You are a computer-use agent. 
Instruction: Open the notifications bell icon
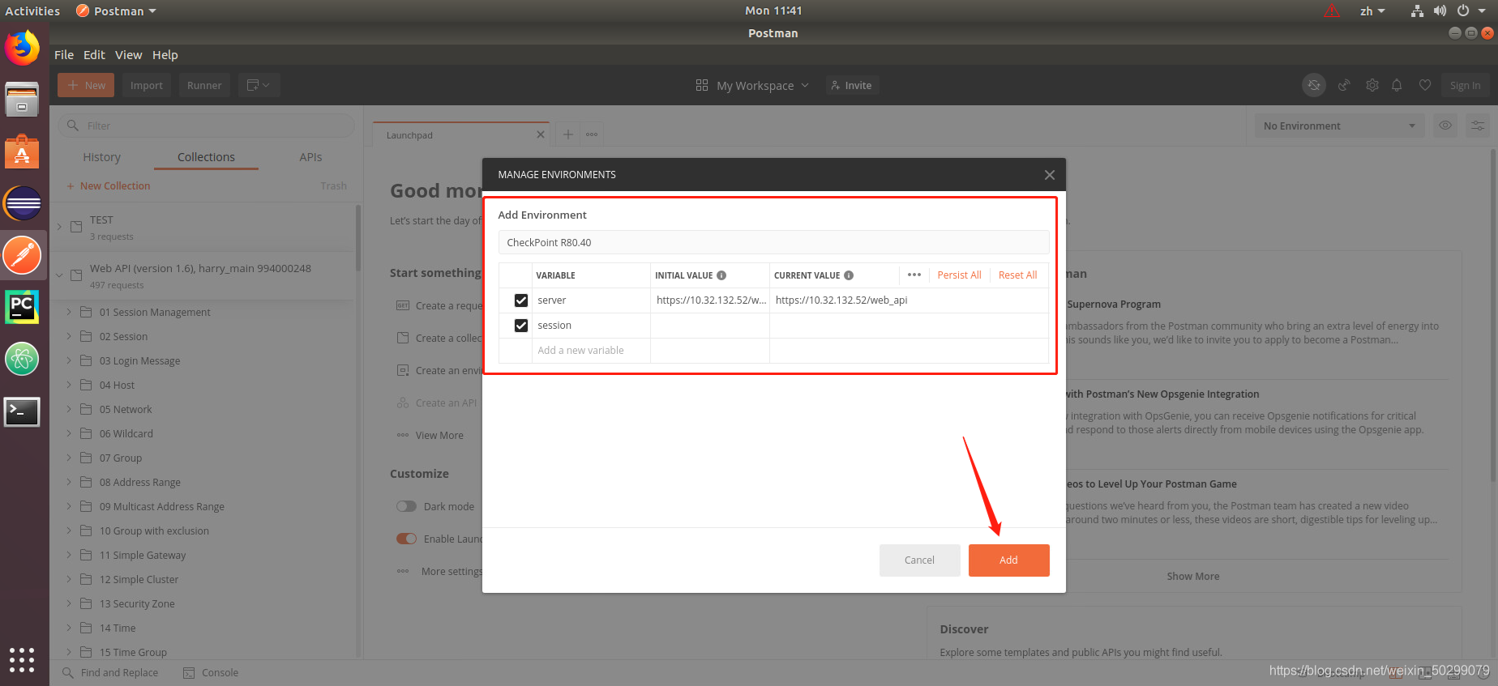point(1397,85)
